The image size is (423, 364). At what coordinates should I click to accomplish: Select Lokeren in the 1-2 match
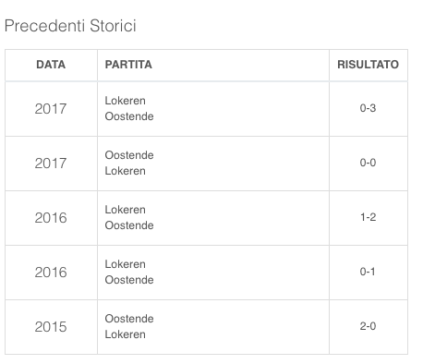(x=125, y=210)
